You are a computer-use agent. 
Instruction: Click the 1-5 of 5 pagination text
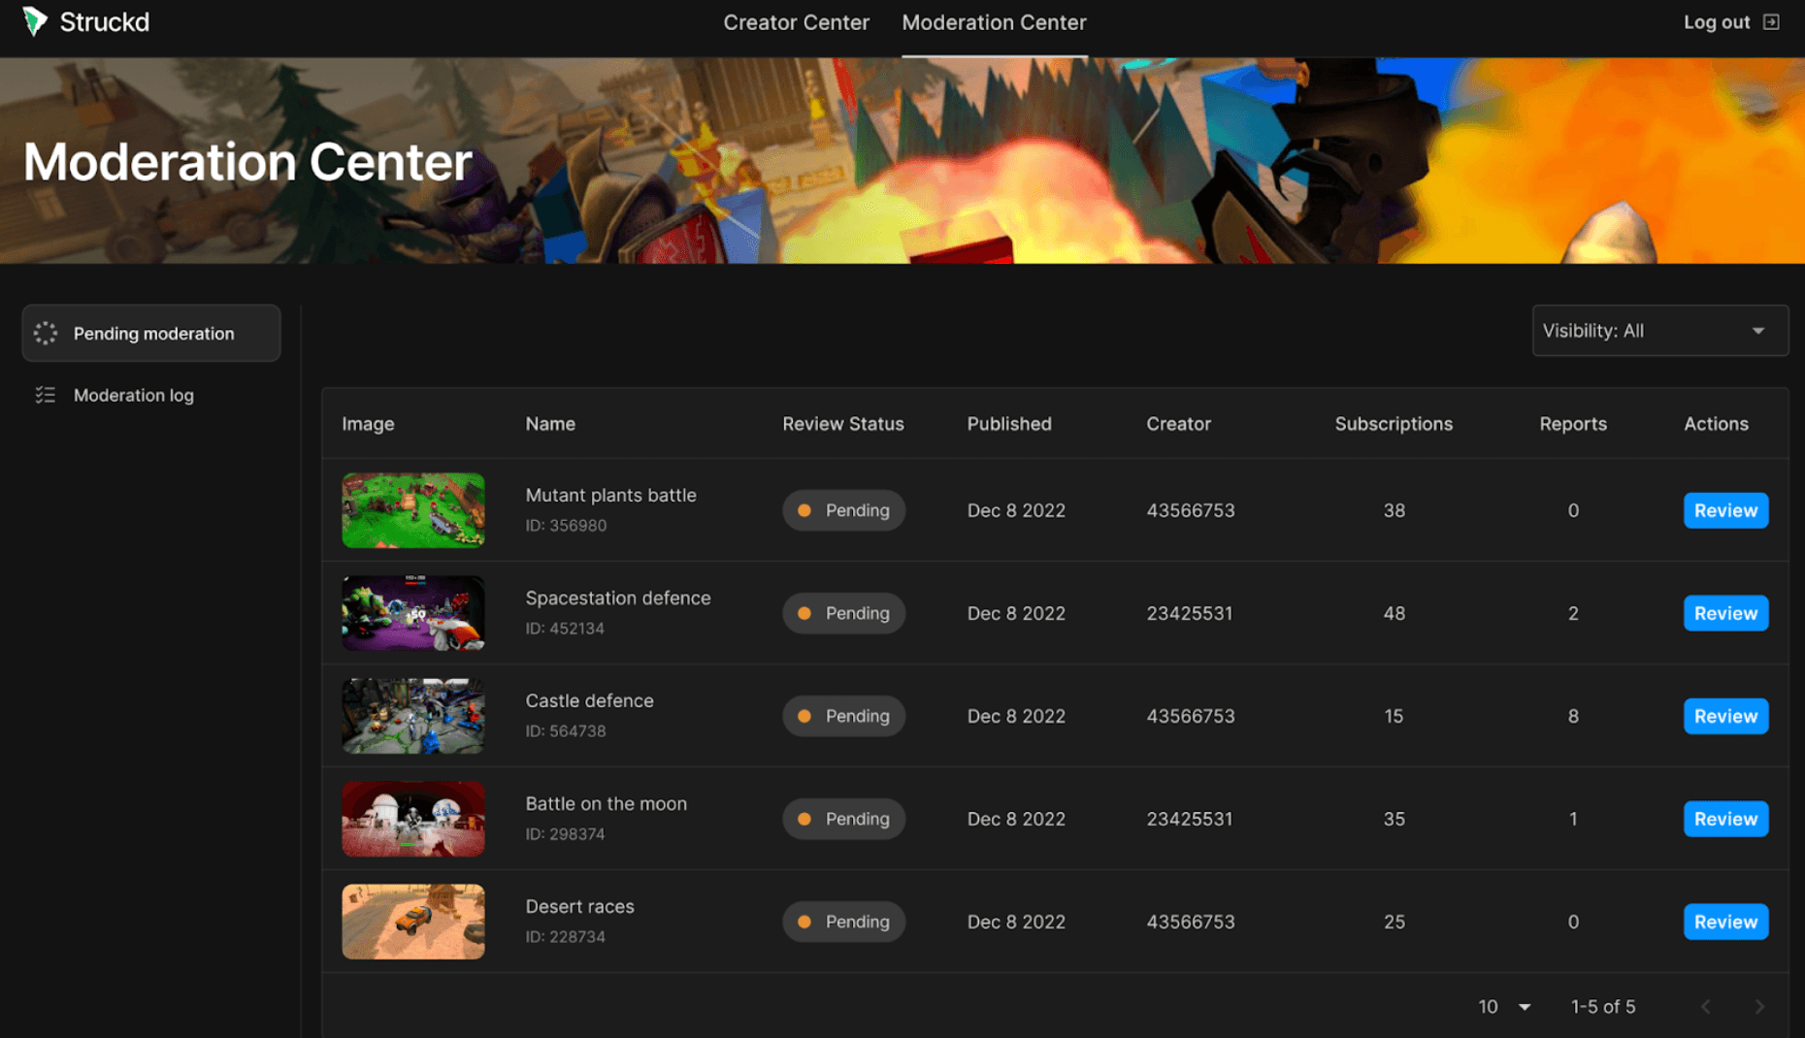coord(1603,1006)
